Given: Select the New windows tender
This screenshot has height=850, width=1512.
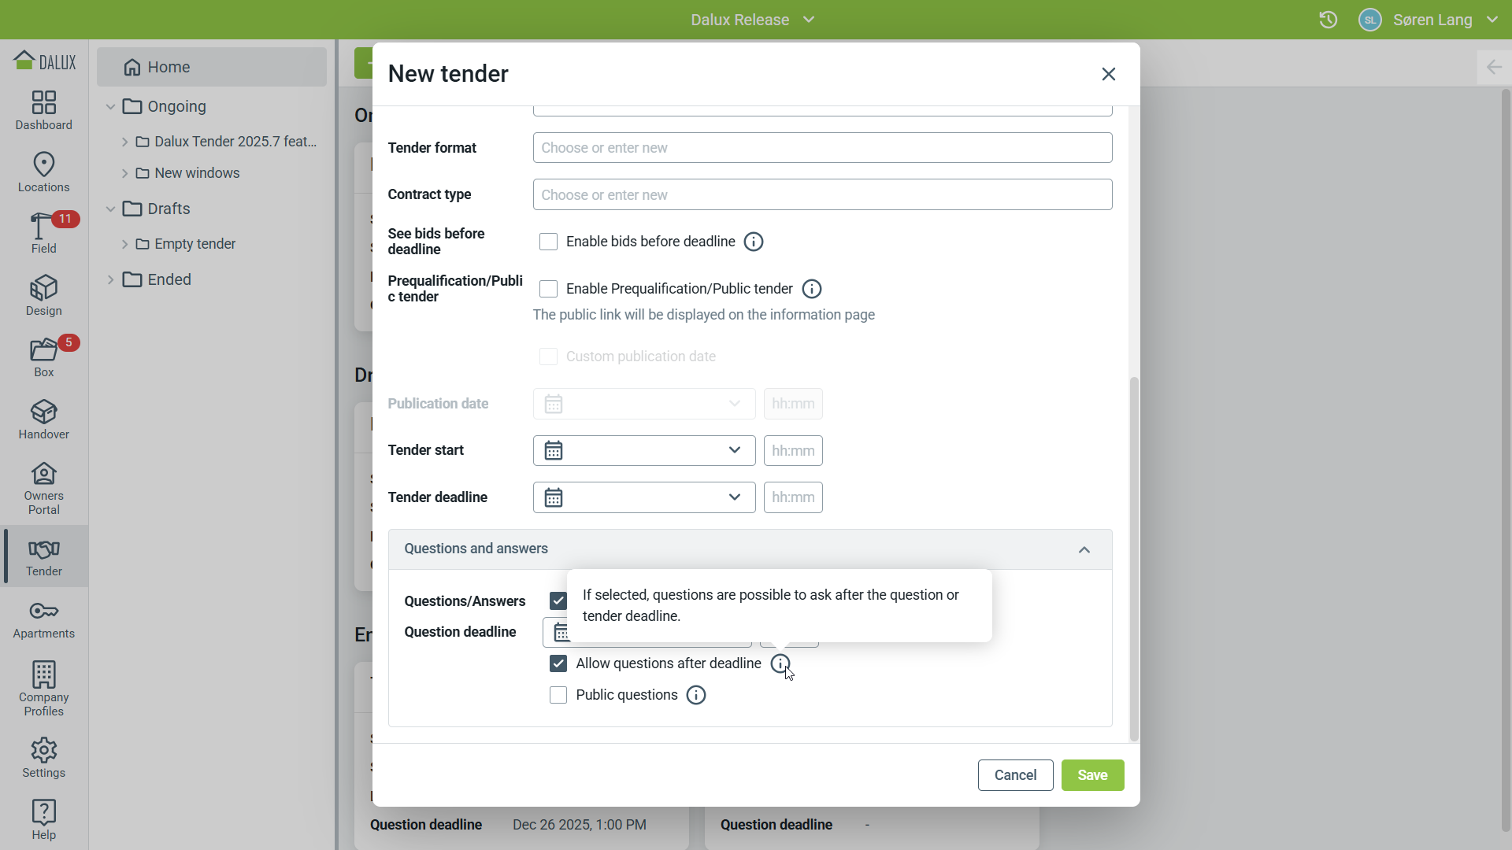Looking at the screenshot, I should tap(197, 173).
